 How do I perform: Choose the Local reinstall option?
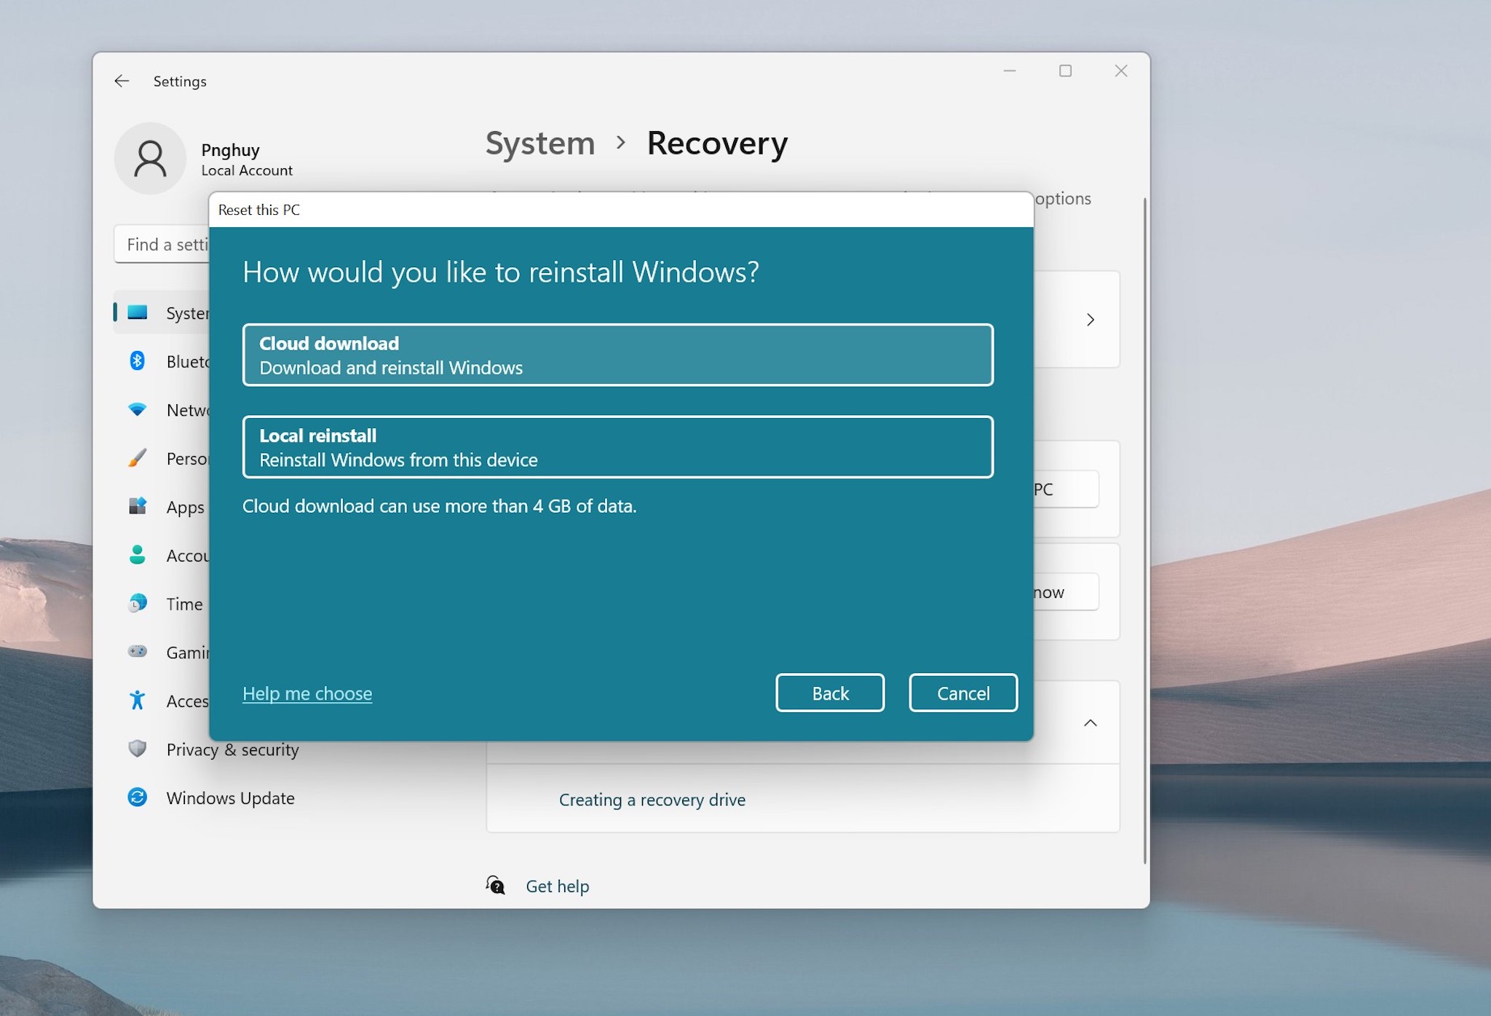tap(617, 446)
